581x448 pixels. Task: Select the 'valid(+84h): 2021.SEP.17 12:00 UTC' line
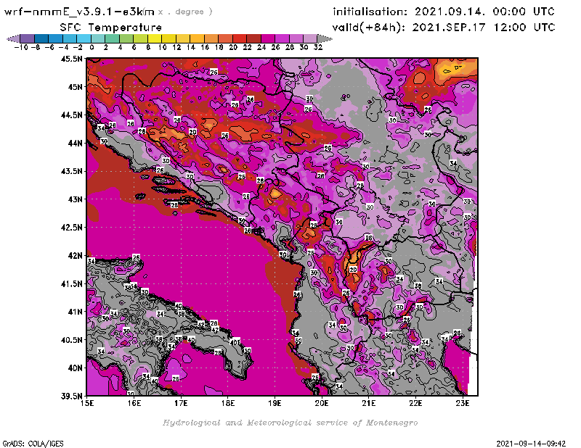[444, 28]
